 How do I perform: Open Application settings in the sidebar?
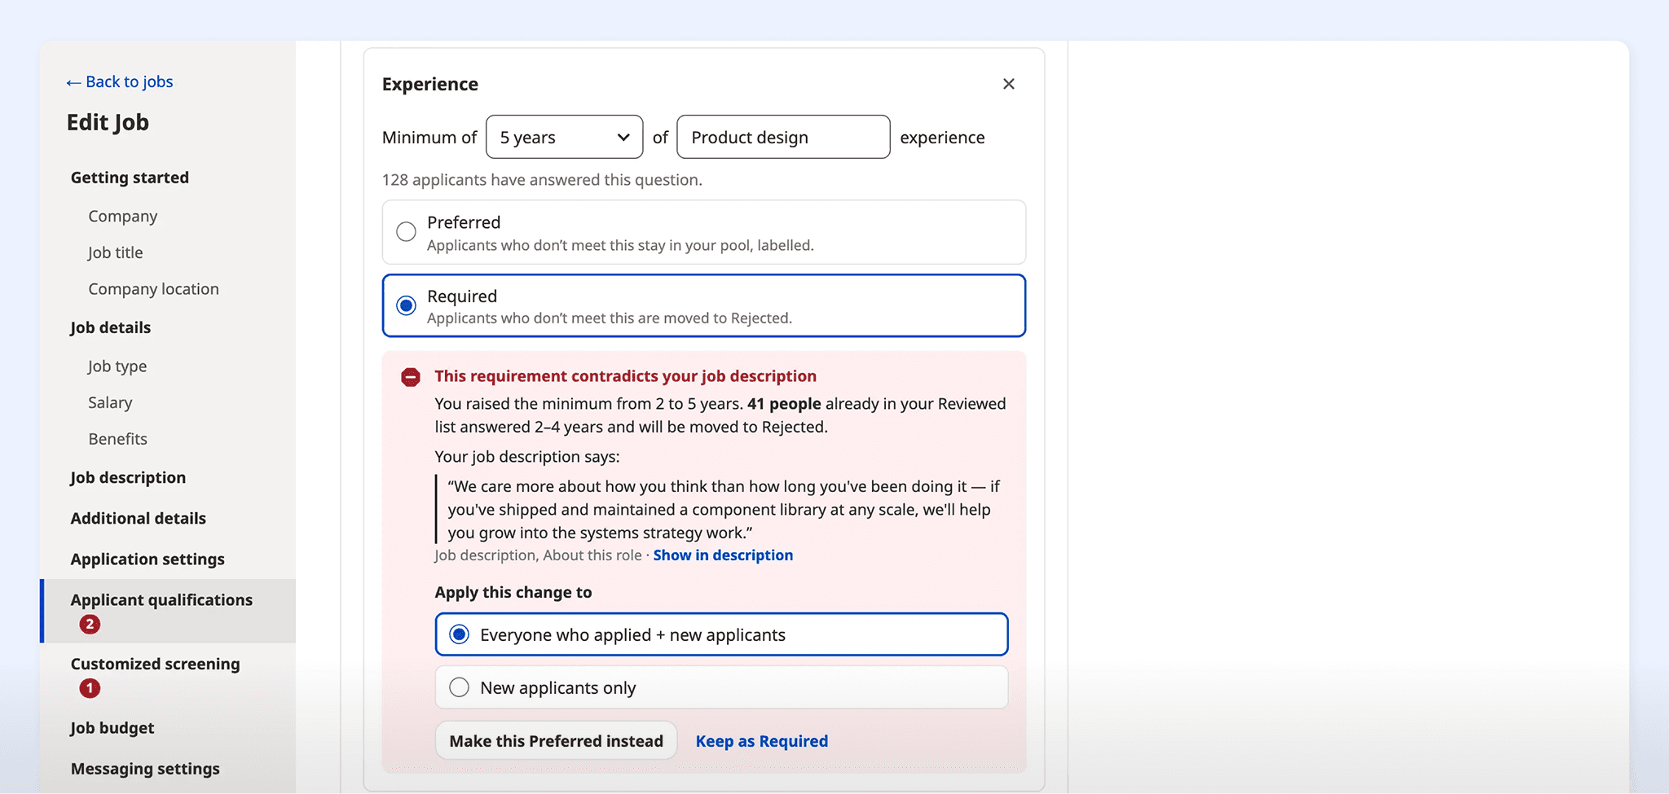[x=148, y=559]
